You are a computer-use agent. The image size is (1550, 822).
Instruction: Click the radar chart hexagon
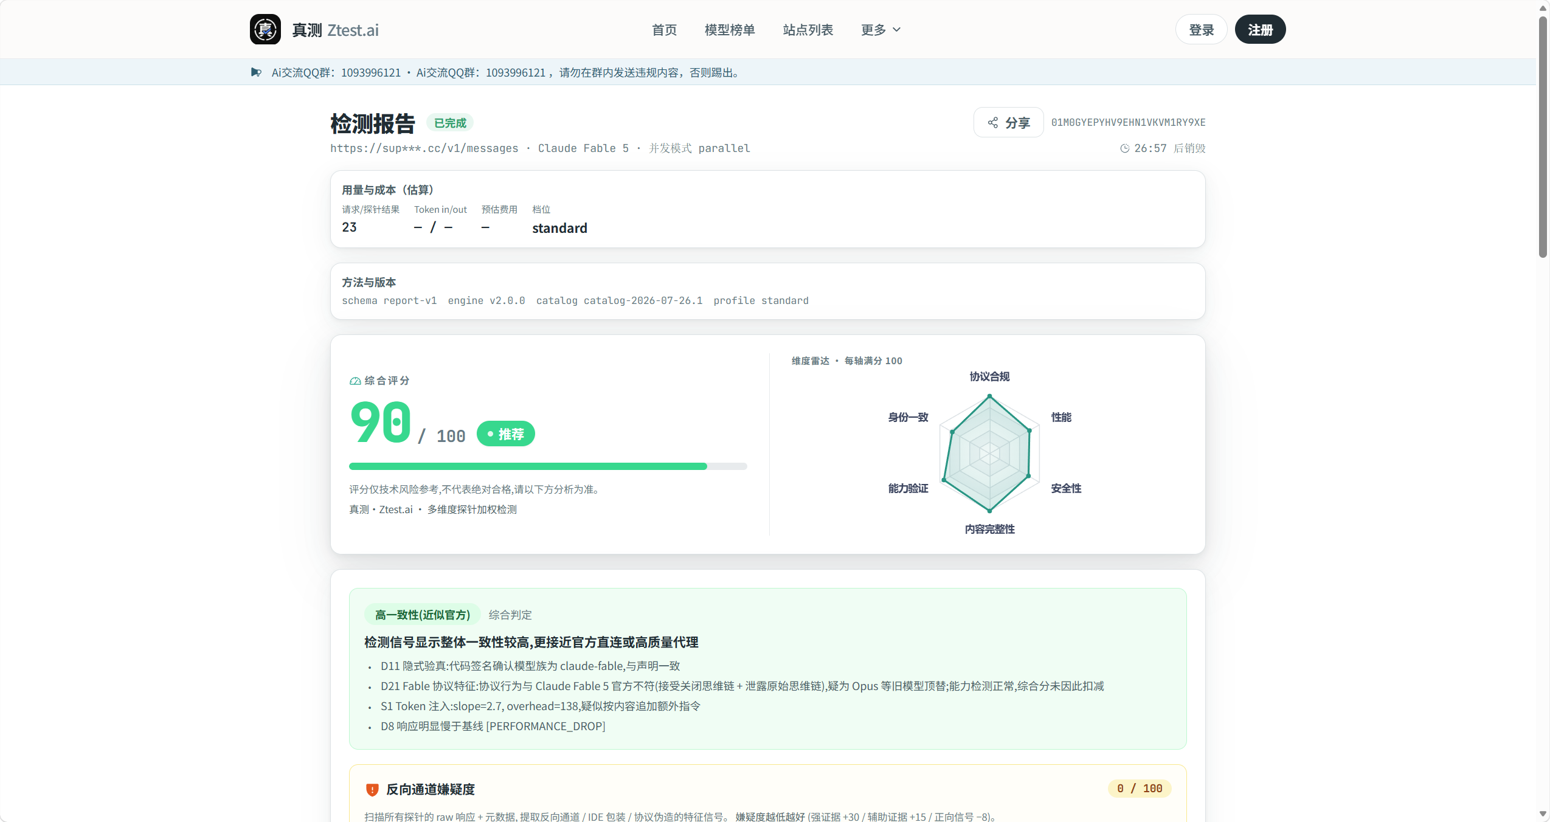989,454
